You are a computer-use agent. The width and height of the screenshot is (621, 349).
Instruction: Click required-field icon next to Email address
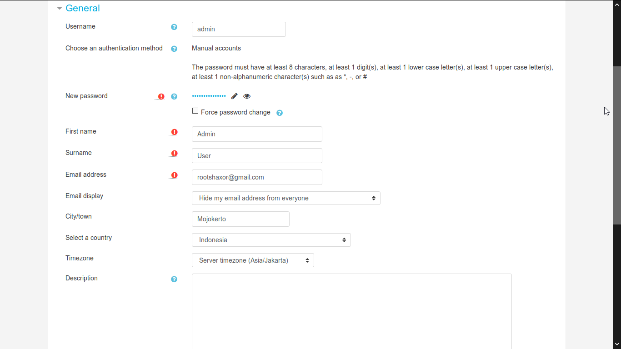(174, 175)
